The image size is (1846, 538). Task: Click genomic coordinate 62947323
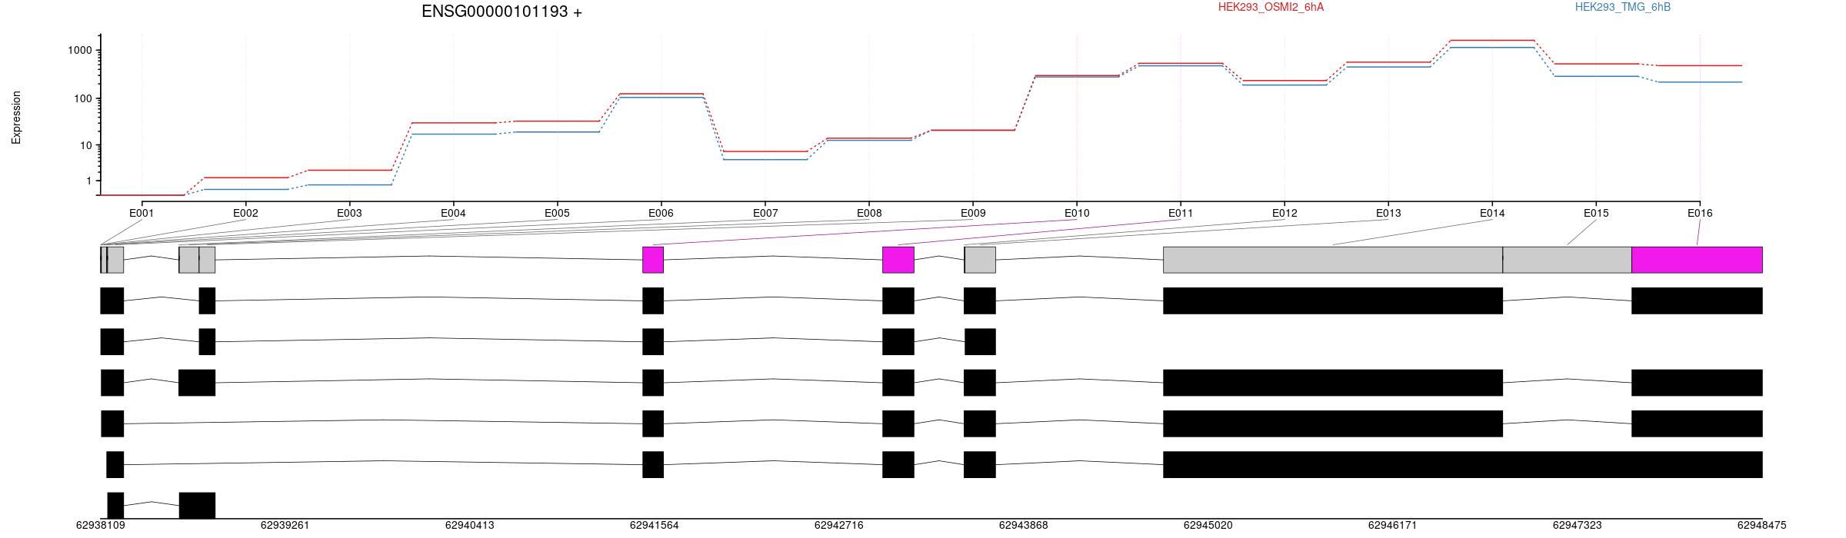pyautogui.click(x=1578, y=526)
